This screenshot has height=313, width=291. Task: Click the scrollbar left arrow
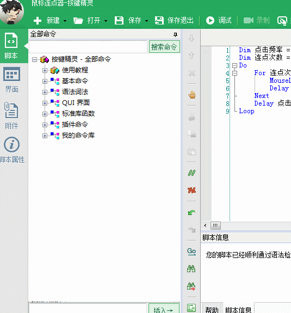point(205,226)
